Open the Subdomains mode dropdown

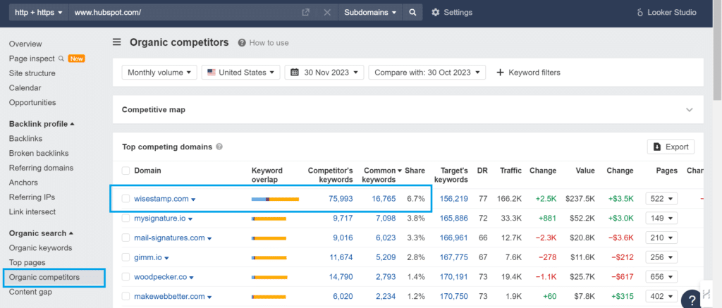click(x=370, y=13)
